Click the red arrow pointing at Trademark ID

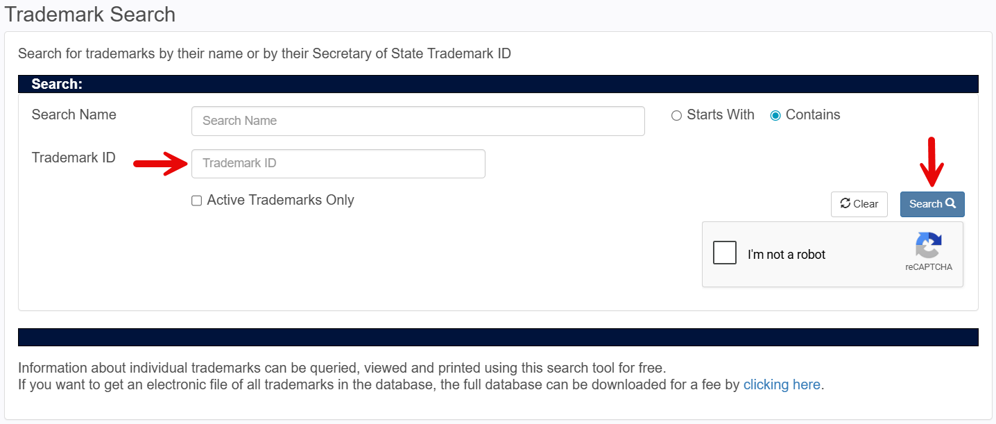(x=160, y=164)
